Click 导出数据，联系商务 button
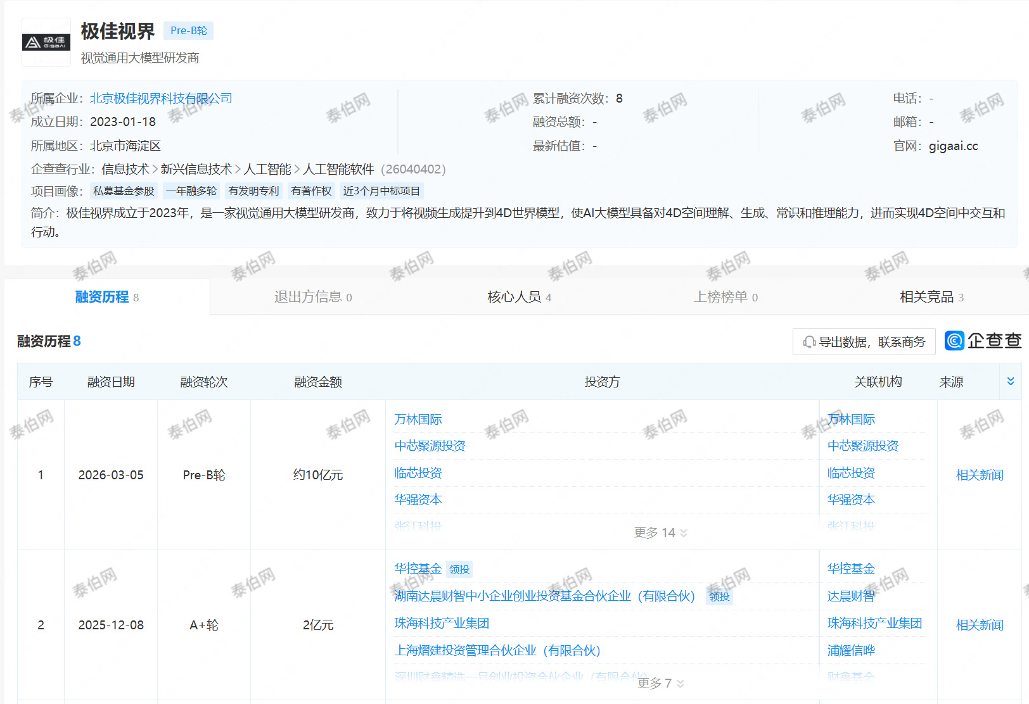Screen dimensions: 1029x704 coord(864,342)
